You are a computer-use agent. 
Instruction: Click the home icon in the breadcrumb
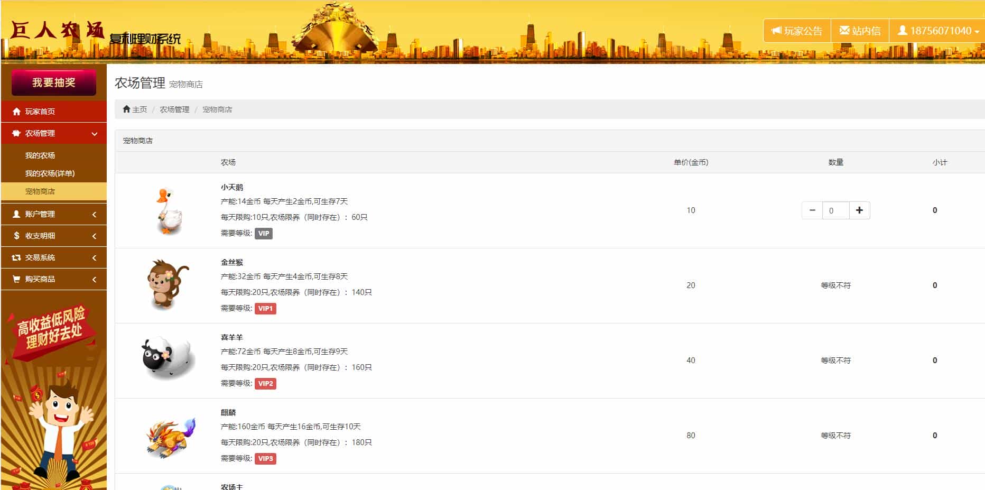coord(126,109)
